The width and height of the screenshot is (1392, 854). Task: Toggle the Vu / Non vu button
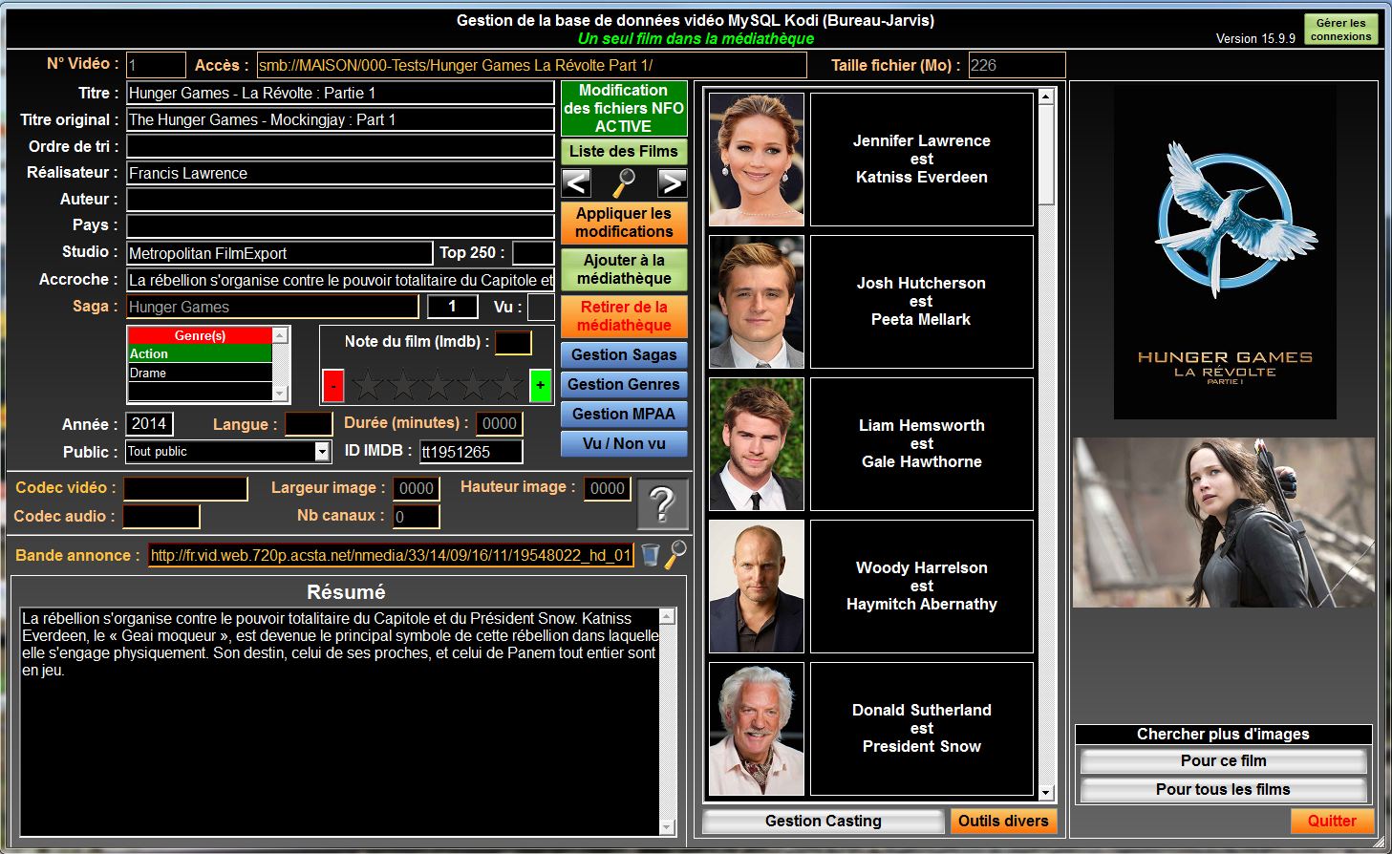[x=624, y=443]
